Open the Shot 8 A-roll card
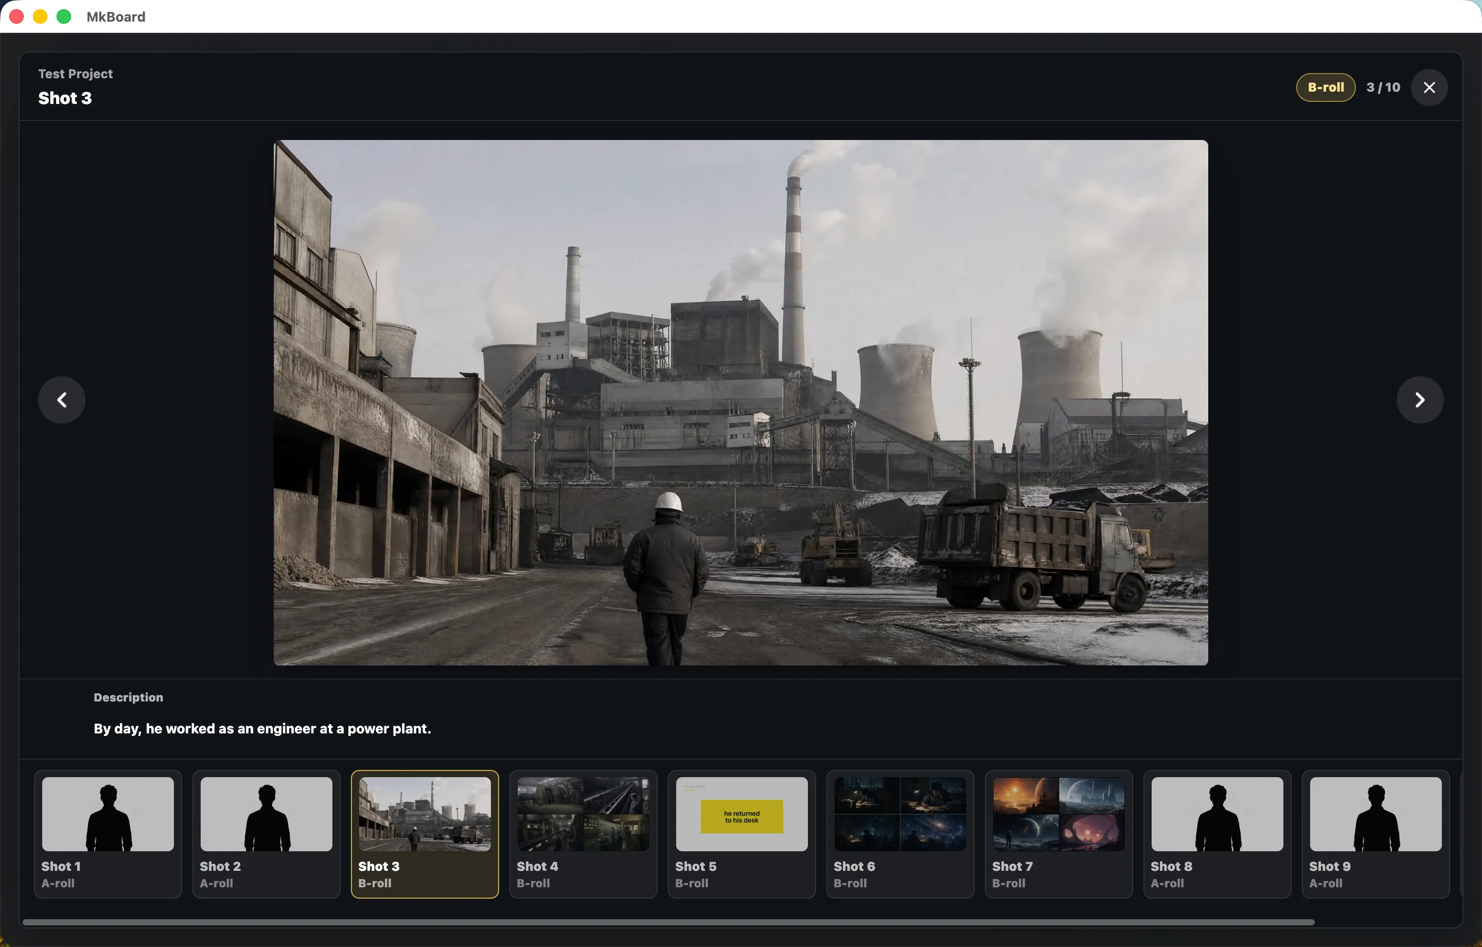Screen dimensions: 1482x947 tap(1218, 834)
